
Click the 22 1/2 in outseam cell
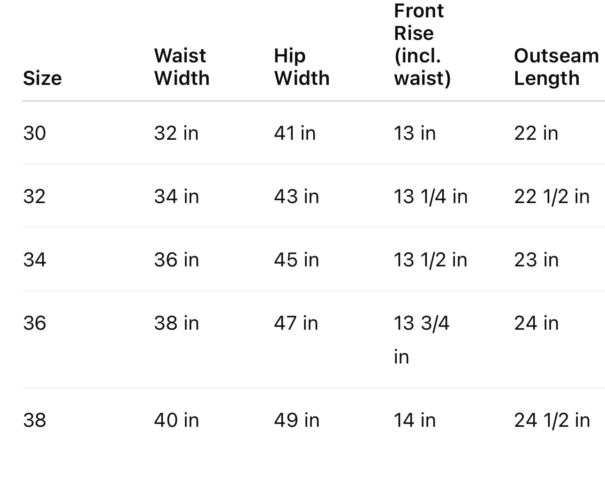[552, 197]
